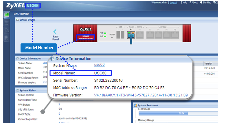
Task: Click the DASHBOARD title
Action: pos(21,14)
